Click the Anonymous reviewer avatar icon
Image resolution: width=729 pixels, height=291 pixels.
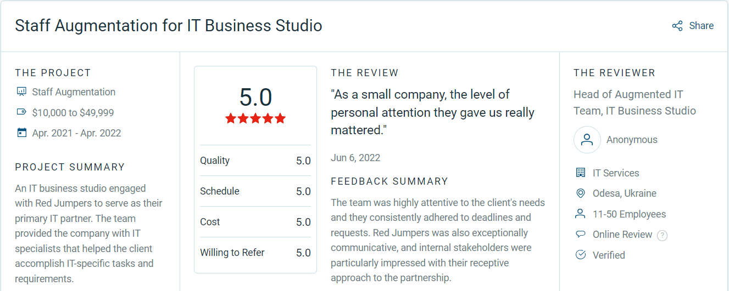point(587,140)
